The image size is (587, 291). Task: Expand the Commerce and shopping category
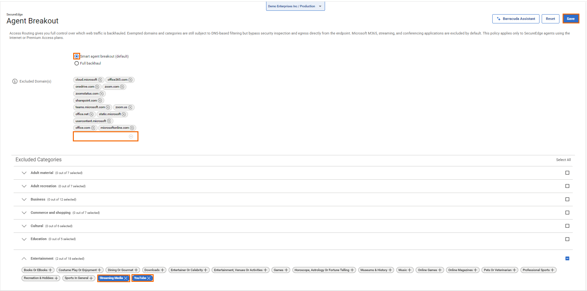tap(24, 213)
